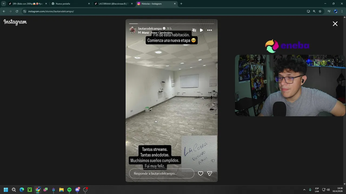Click the 'Responde a lautarodelcampo...' reply field
Image resolution: width=346 pixels, height=194 pixels.
coord(162,174)
